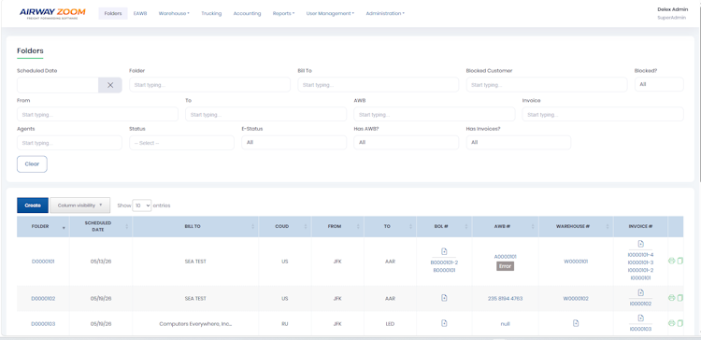The image size is (701, 340).
Task: Open AWB link 235 8194 4763
Action: [x=505, y=299]
